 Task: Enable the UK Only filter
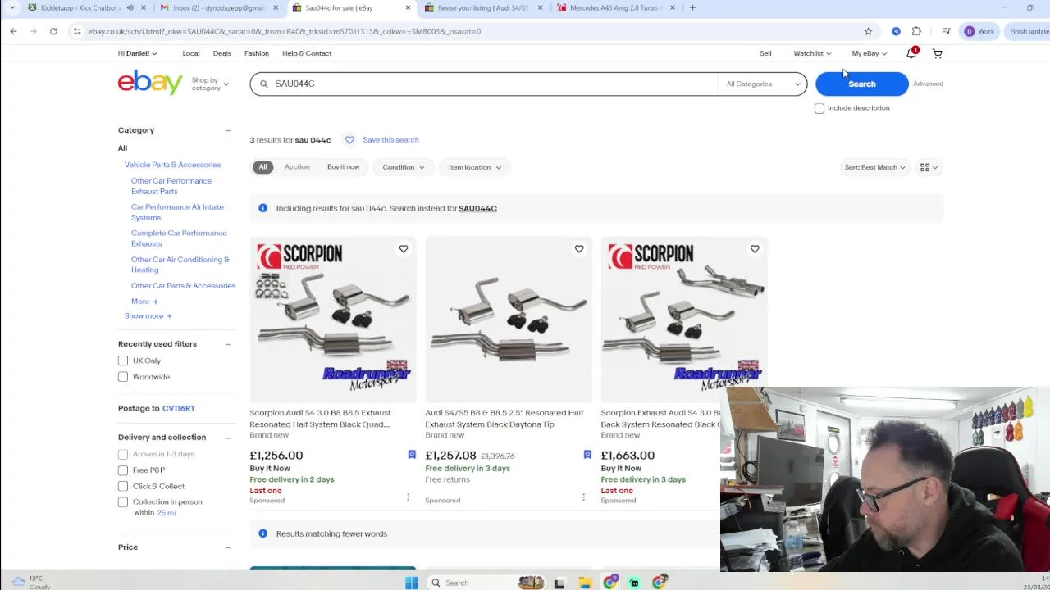(x=123, y=361)
